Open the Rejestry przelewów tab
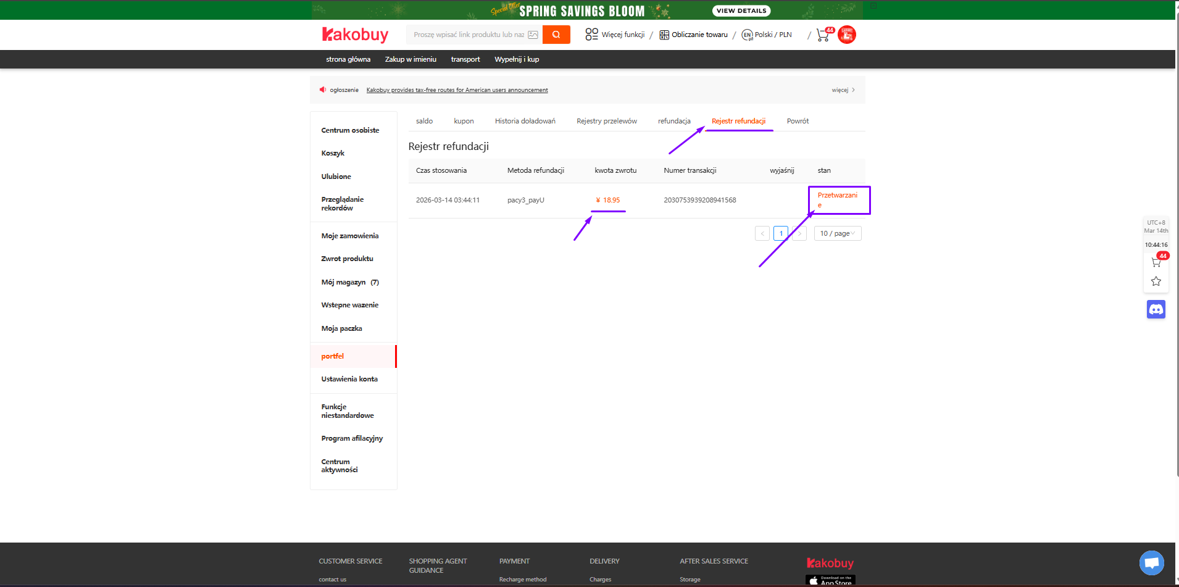This screenshot has width=1179, height=587. click(x=606, y=121)
